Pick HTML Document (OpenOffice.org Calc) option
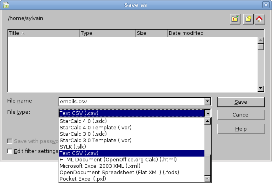 118,159
